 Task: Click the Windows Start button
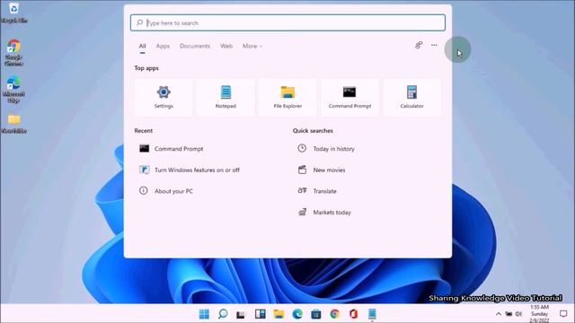click(x=204, y=314)
